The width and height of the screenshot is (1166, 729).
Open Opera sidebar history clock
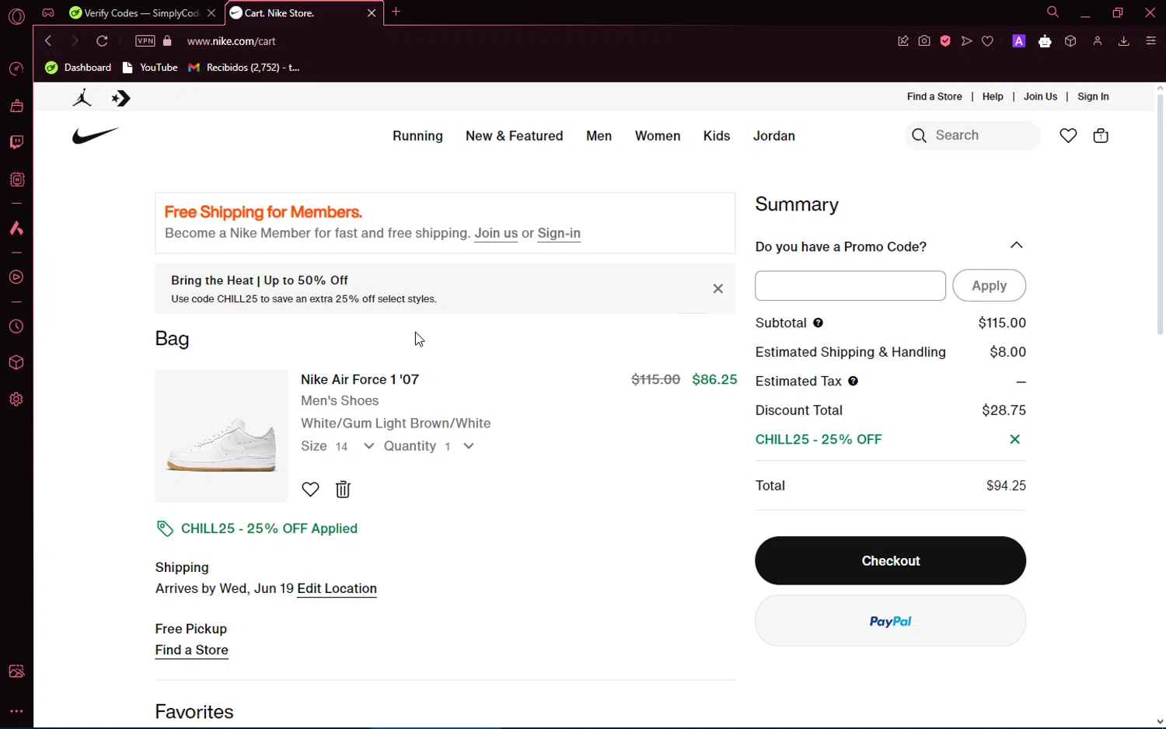tap(16, 326)
